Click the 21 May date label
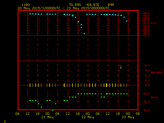Screen dimensions: 164x123 [47, 117]
